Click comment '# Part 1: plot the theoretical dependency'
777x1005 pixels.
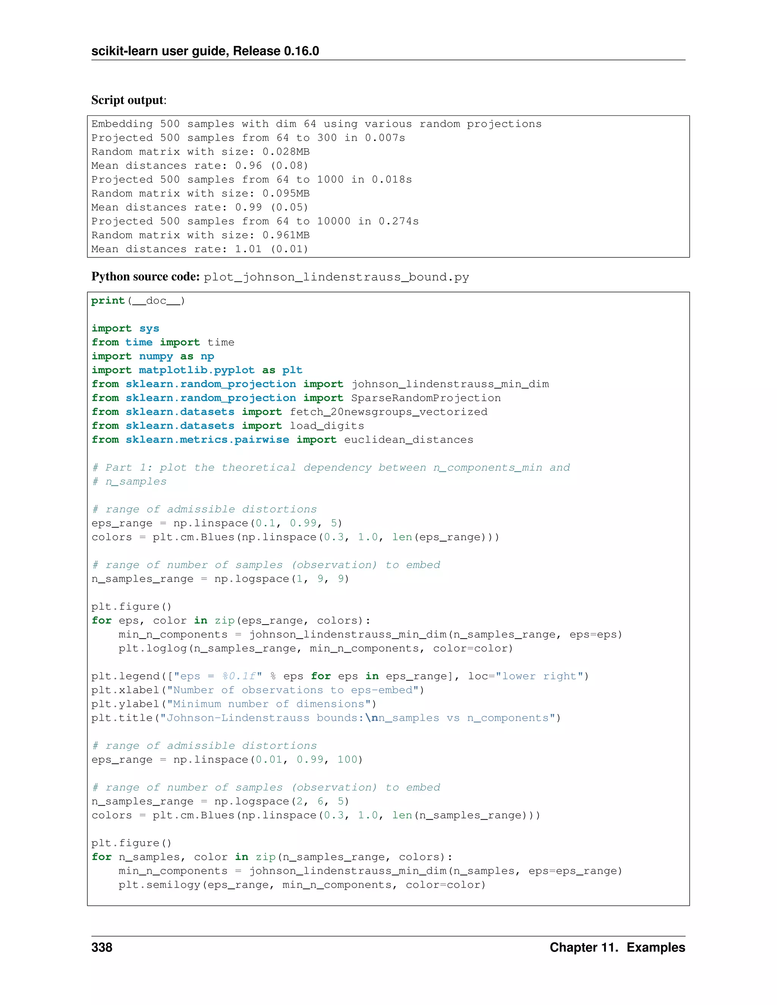pyautogui.click(x=331, y=468)
